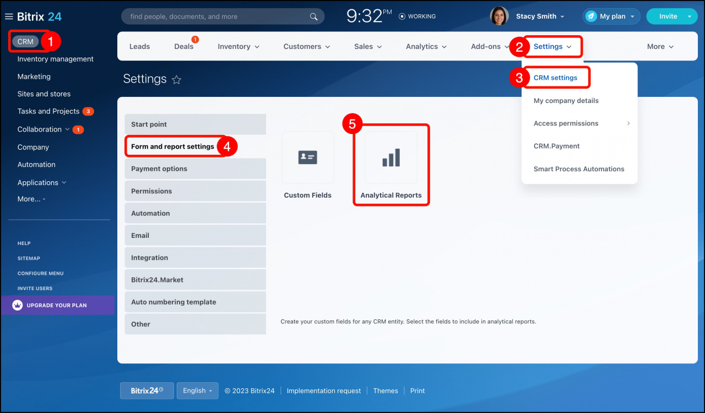Open the Sitemap link
705x413 pixels.
click(29, 258)
